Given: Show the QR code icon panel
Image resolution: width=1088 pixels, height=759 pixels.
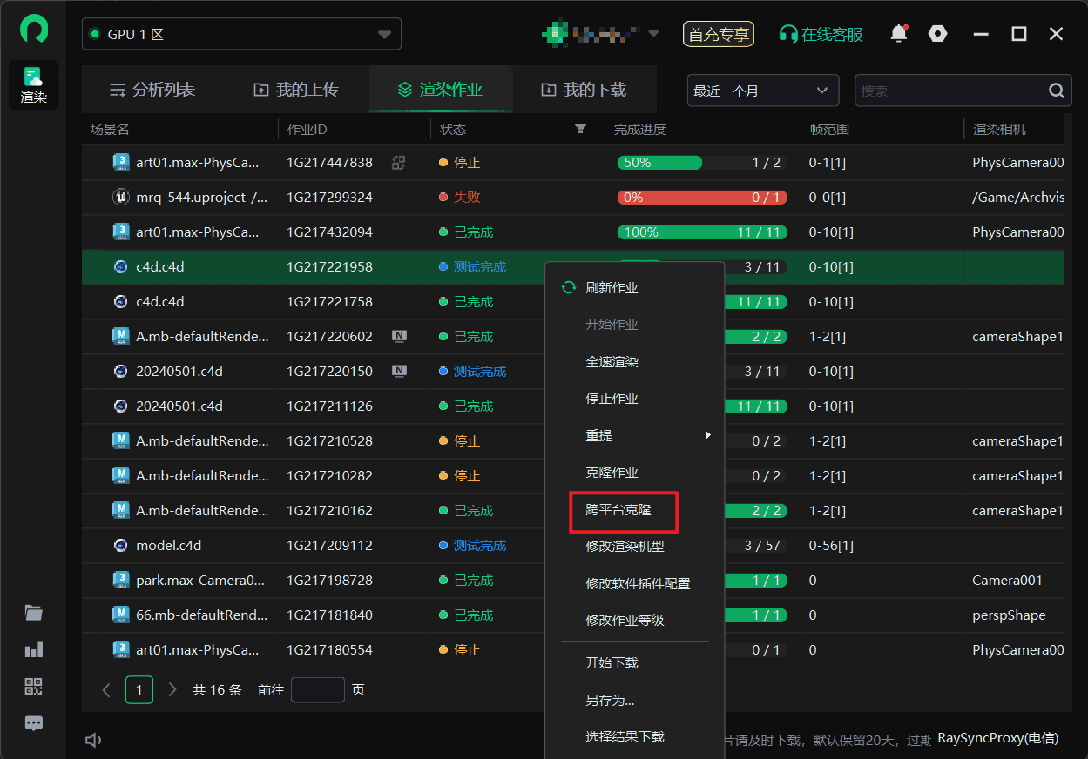Looking at the screenshot, I should [34, 687].
